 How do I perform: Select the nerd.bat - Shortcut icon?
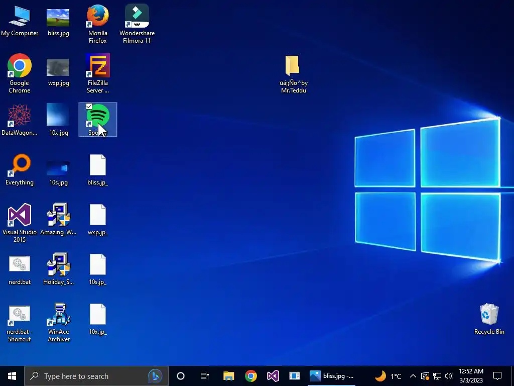[20, 324]
